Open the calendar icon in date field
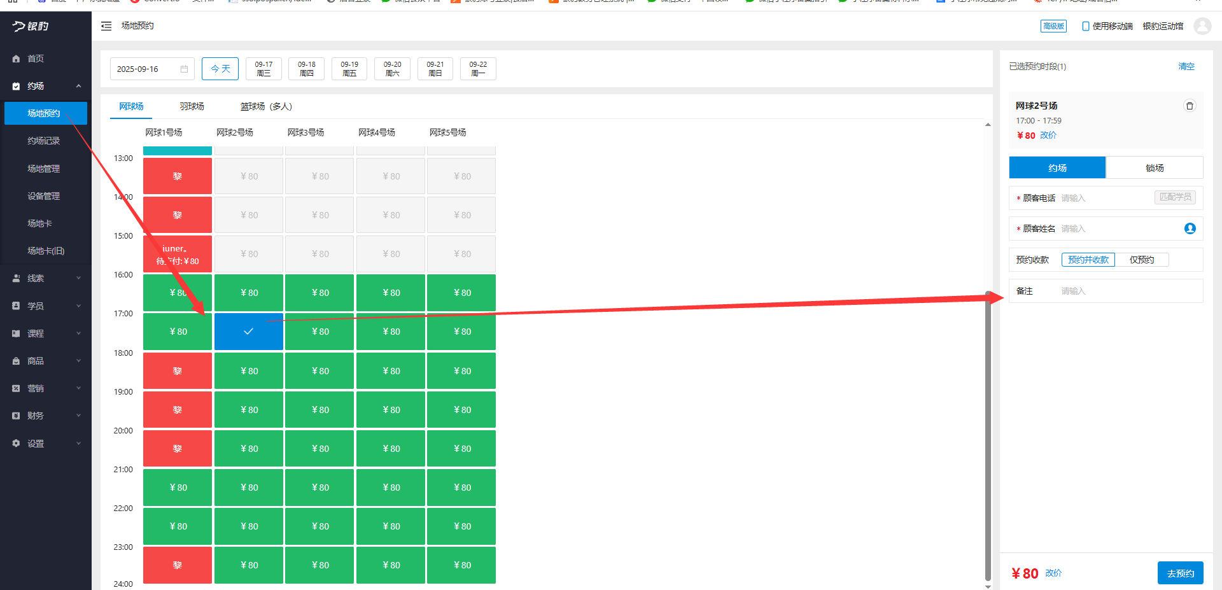 point(184,69)
